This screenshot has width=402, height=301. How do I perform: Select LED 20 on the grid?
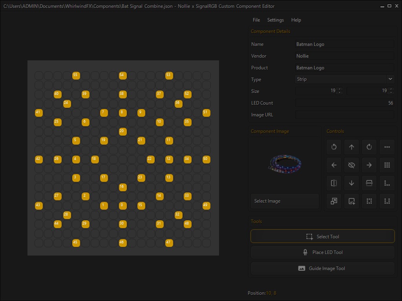point(122,131)
